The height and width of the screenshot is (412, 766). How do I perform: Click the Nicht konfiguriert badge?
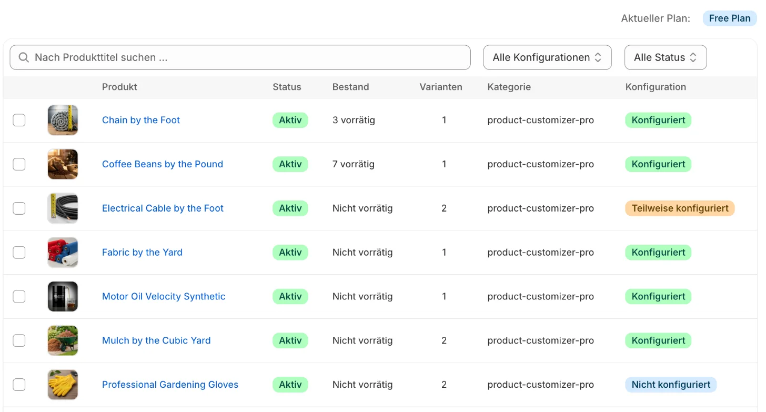(671, 385)
